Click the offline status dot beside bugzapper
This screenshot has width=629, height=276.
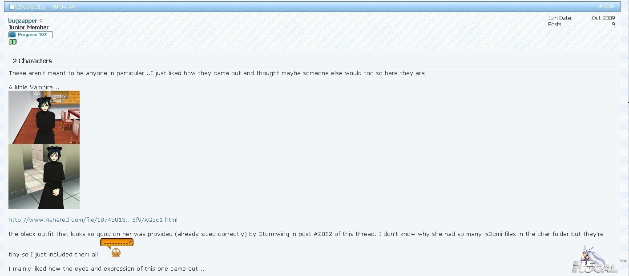(x=41, y=20)
